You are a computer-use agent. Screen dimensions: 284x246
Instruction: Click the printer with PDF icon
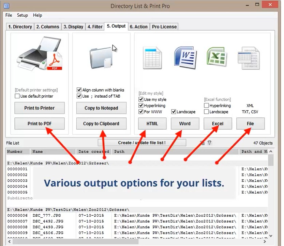(x=40, y=54)
